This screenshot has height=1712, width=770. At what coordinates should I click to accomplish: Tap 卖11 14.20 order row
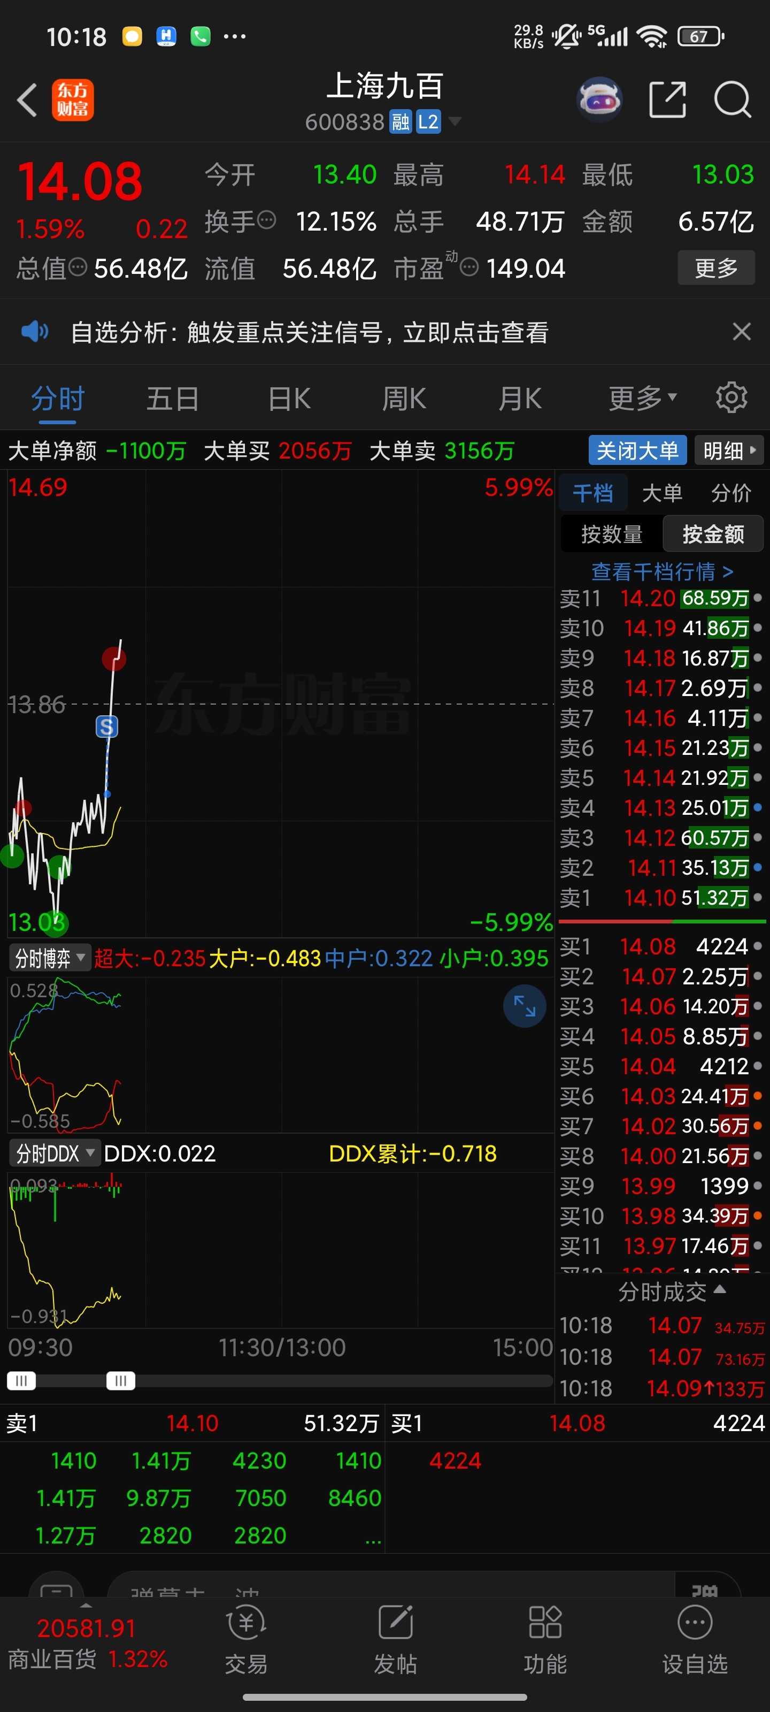pyautogui.click(x=661, y=598)
